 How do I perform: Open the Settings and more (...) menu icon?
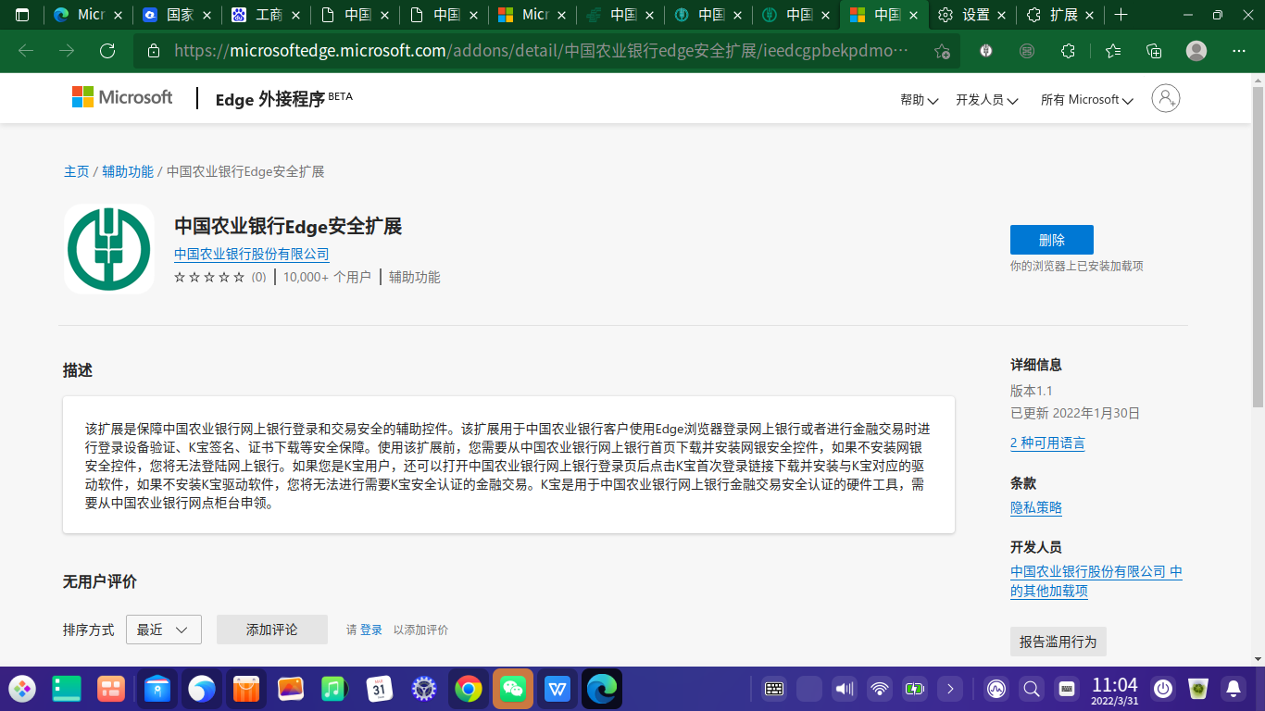pyautogui.click(x=1239, y=51)
